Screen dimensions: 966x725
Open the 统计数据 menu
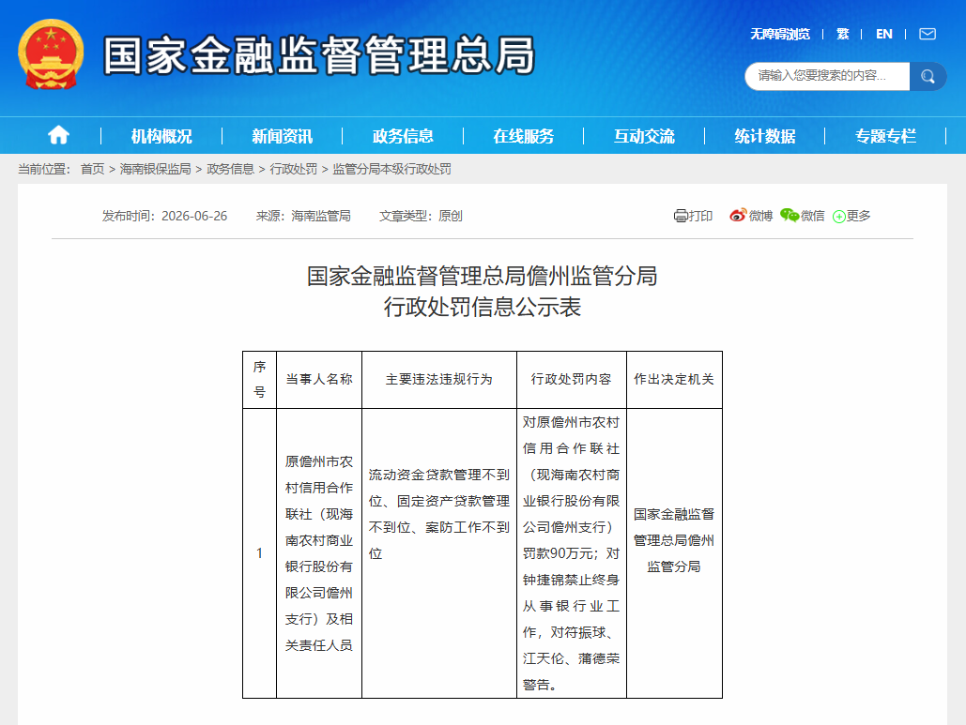765,136
